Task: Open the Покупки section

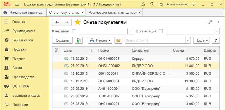Action: (x=19, y=58)
